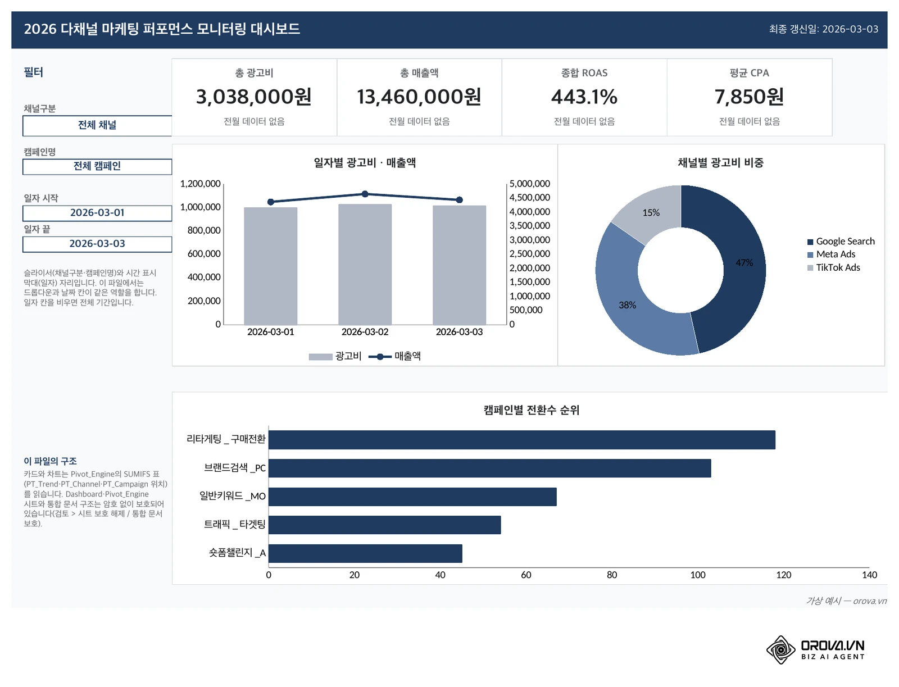Click the 채널별 광고비 비중 chart title
This screenshot has width=899, height=687.
(721, 163)
